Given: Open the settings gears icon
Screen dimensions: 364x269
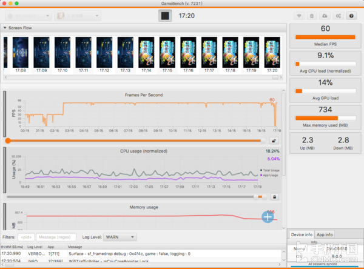Looking at the screenshot, I should (337, 16).
